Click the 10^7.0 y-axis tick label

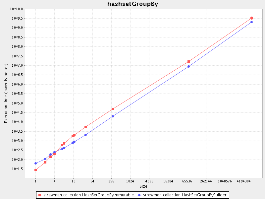tap(17, 65)
